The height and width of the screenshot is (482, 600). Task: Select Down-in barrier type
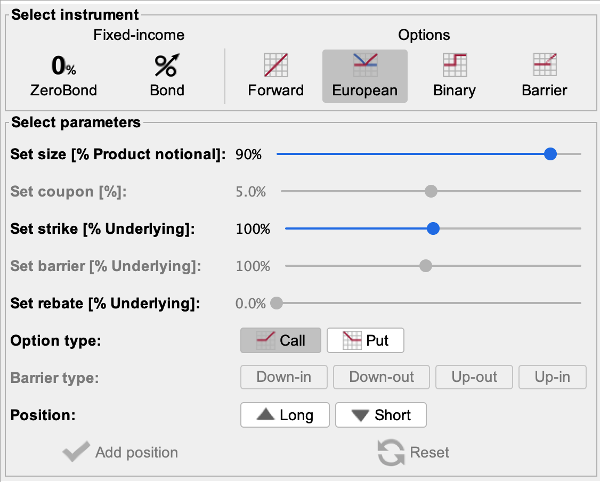point(284,377)
